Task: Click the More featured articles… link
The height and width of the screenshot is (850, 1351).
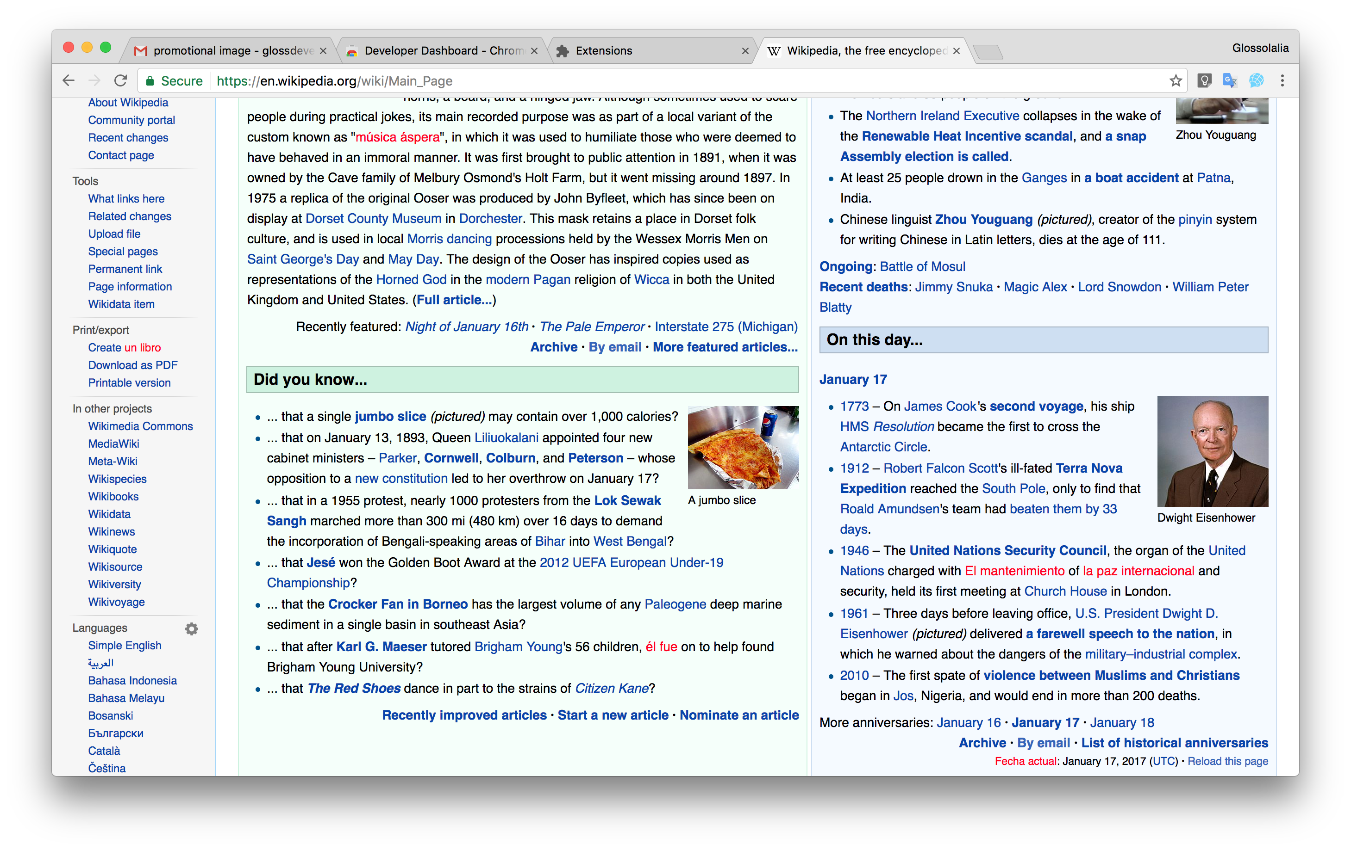Action: [x=725, y=347]
